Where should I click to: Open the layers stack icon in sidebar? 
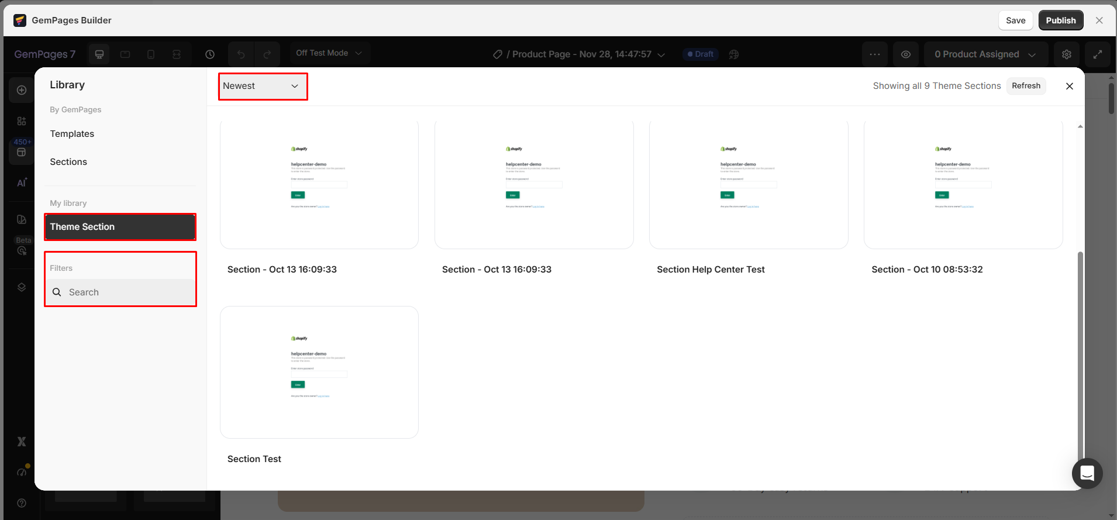22,287
